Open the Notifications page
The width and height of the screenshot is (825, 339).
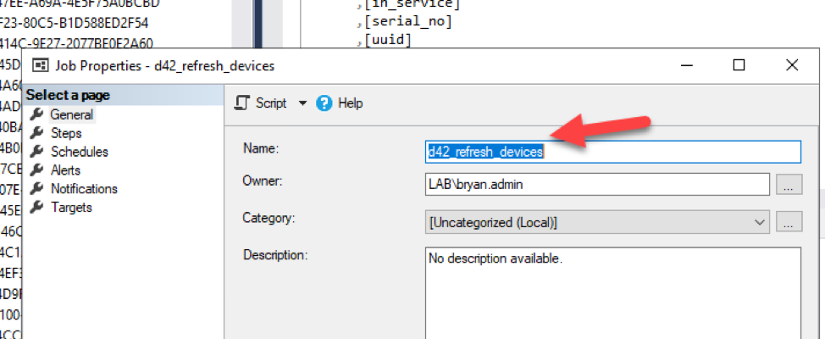84,189
